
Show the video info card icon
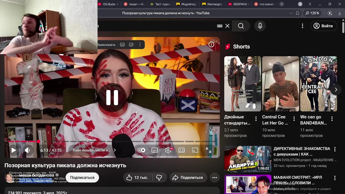click(211, 44)
